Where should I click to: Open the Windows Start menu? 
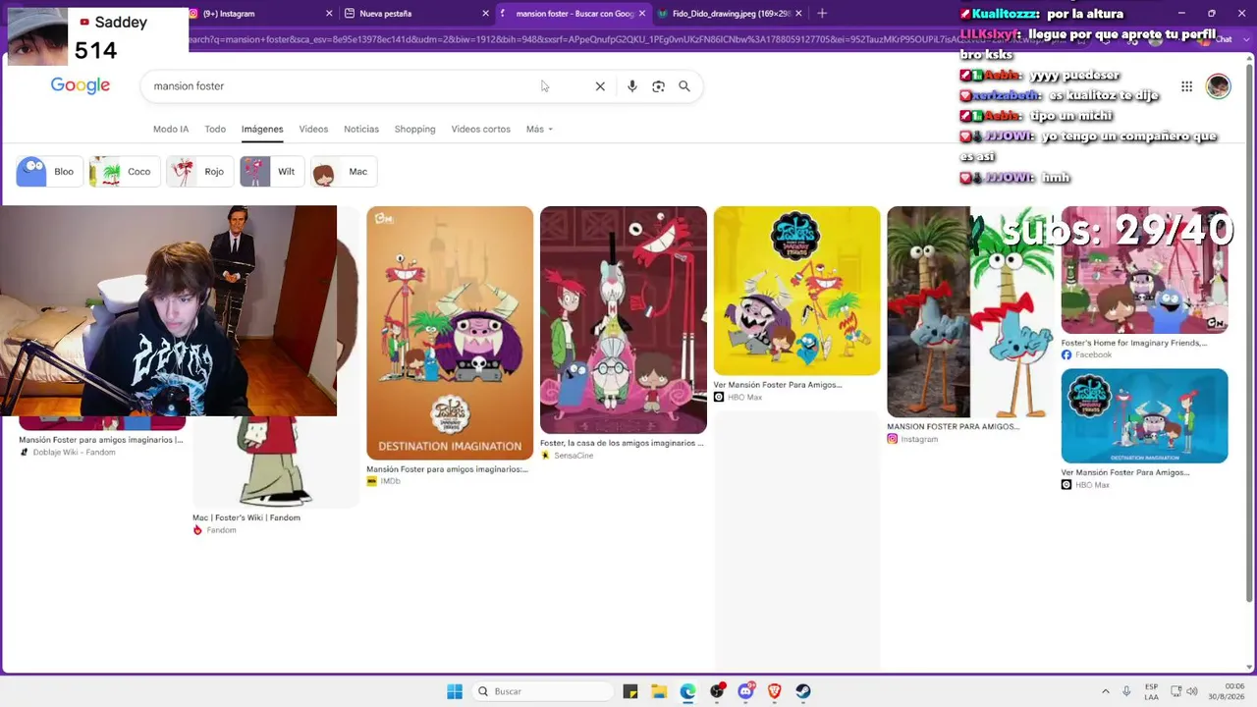click(x=455, y=691)
